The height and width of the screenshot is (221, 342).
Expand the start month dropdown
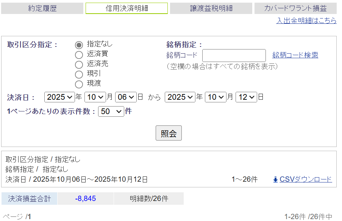[95, 97]
